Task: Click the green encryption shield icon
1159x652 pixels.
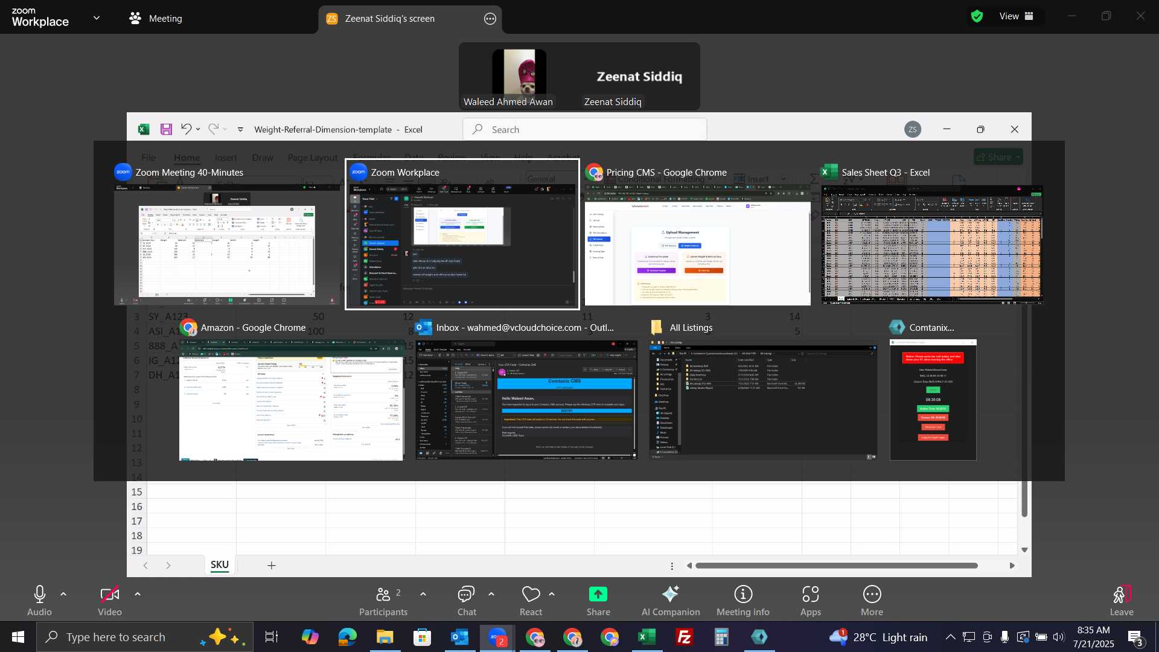Action: pyautogui.click(x=977, y=16)
